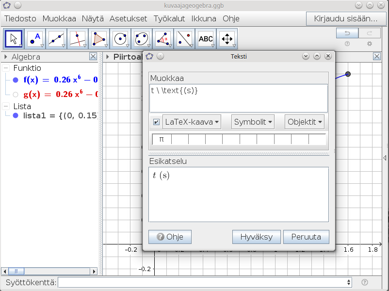Viewport: 389px width, 291px height.
Task: Select the Polygon tool
Action: (99, 39)
